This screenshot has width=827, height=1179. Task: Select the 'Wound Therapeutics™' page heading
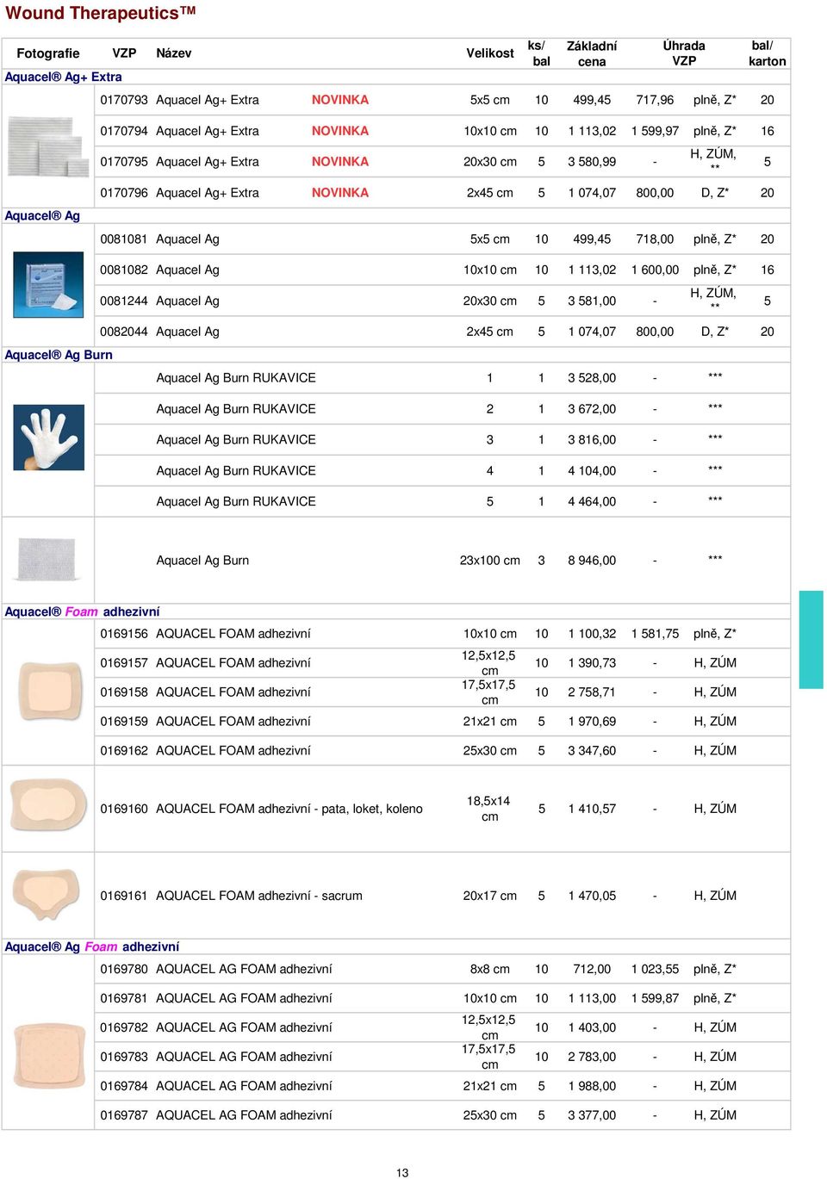(x=101, y=13)
